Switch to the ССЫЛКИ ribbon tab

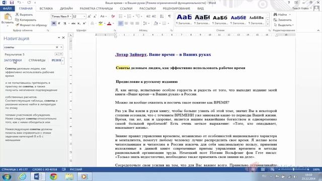click(x=126, y=9)
